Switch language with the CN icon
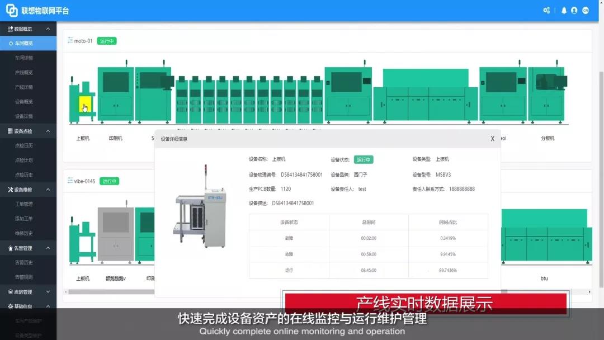The height and width of the screenshot is (340, 604). 586,11
